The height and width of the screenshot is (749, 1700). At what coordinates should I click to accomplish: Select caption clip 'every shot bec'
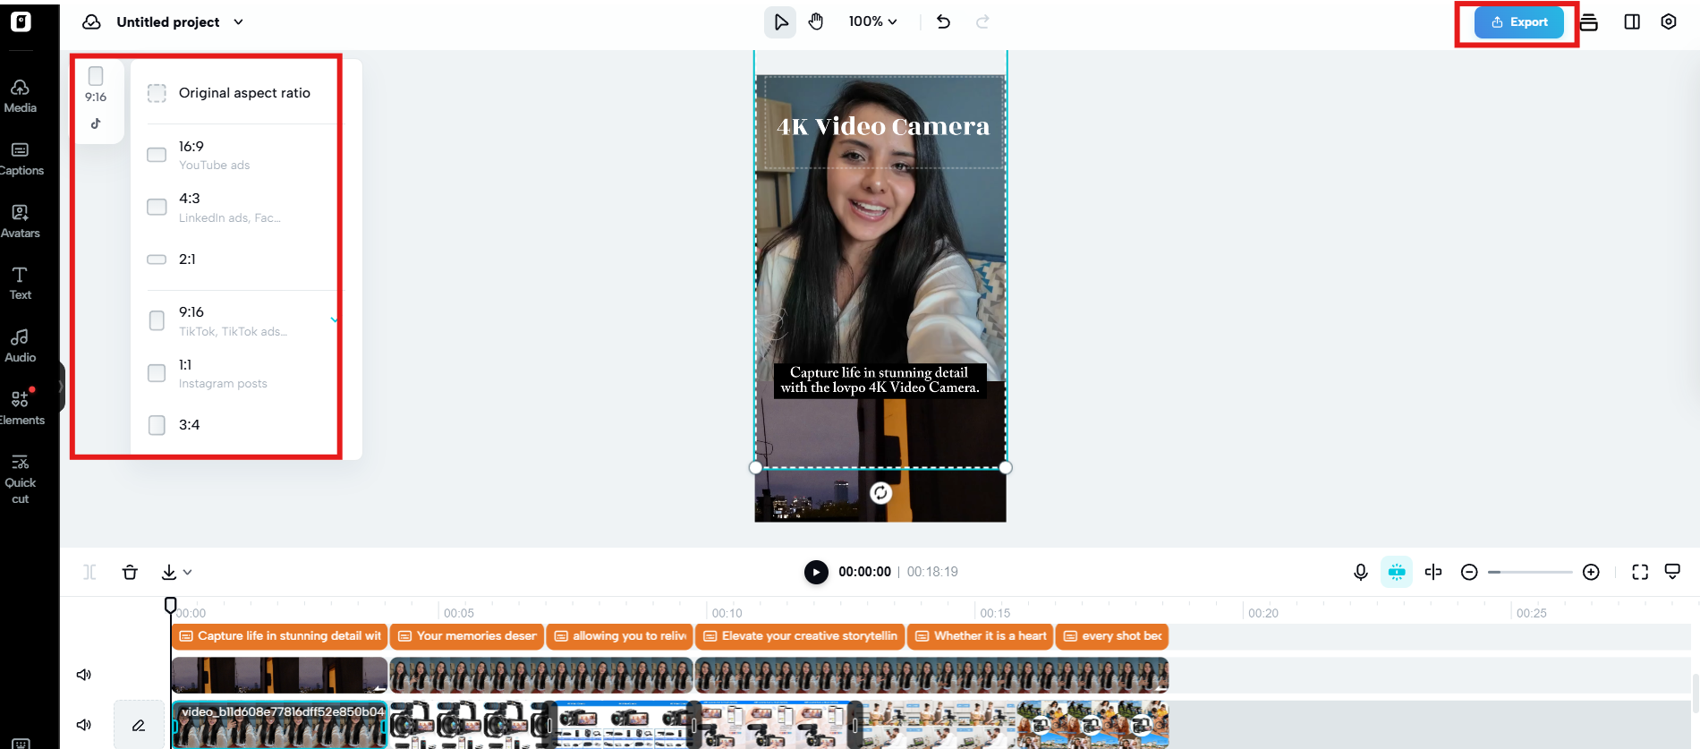click(x=1112, y=636)
